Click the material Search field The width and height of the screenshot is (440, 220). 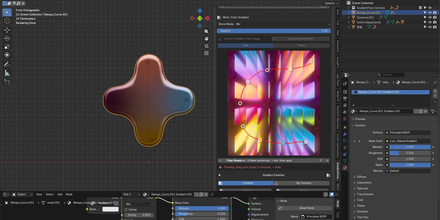click(405, 75)
